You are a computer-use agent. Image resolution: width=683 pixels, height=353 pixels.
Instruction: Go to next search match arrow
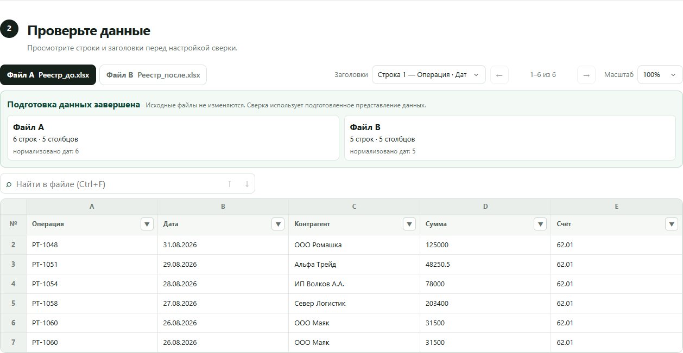click(246, 184)
